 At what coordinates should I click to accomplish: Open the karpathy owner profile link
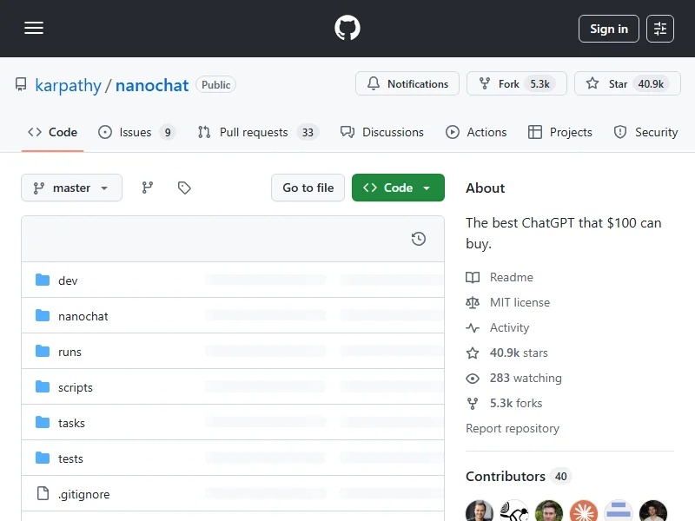tap(68, 85)
